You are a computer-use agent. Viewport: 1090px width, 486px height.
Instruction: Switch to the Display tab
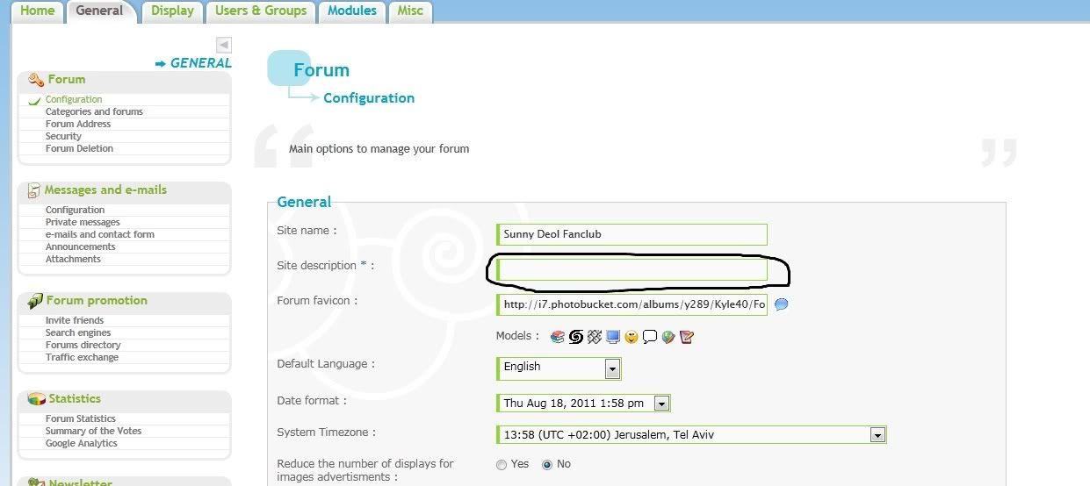pos(172,11)
